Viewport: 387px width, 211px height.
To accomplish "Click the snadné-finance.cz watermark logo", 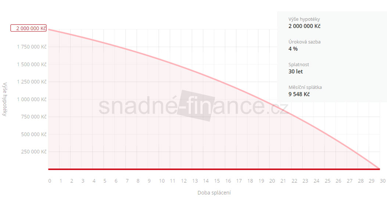I will [x=193, y=106].
